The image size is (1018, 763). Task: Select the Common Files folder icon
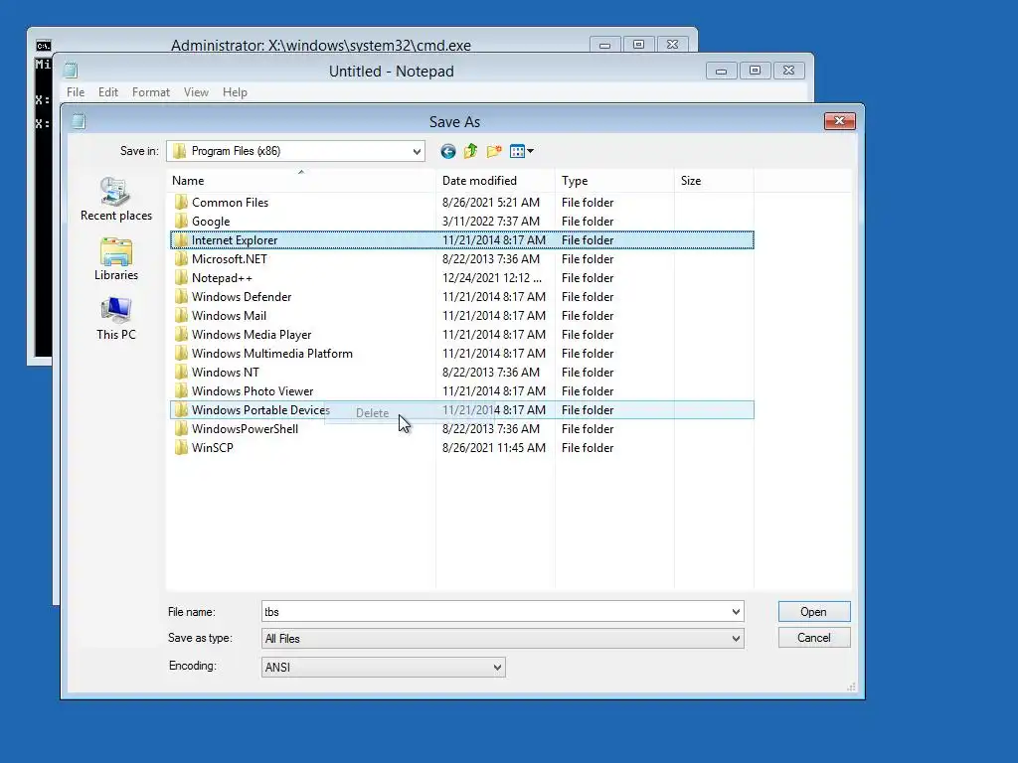181,203
